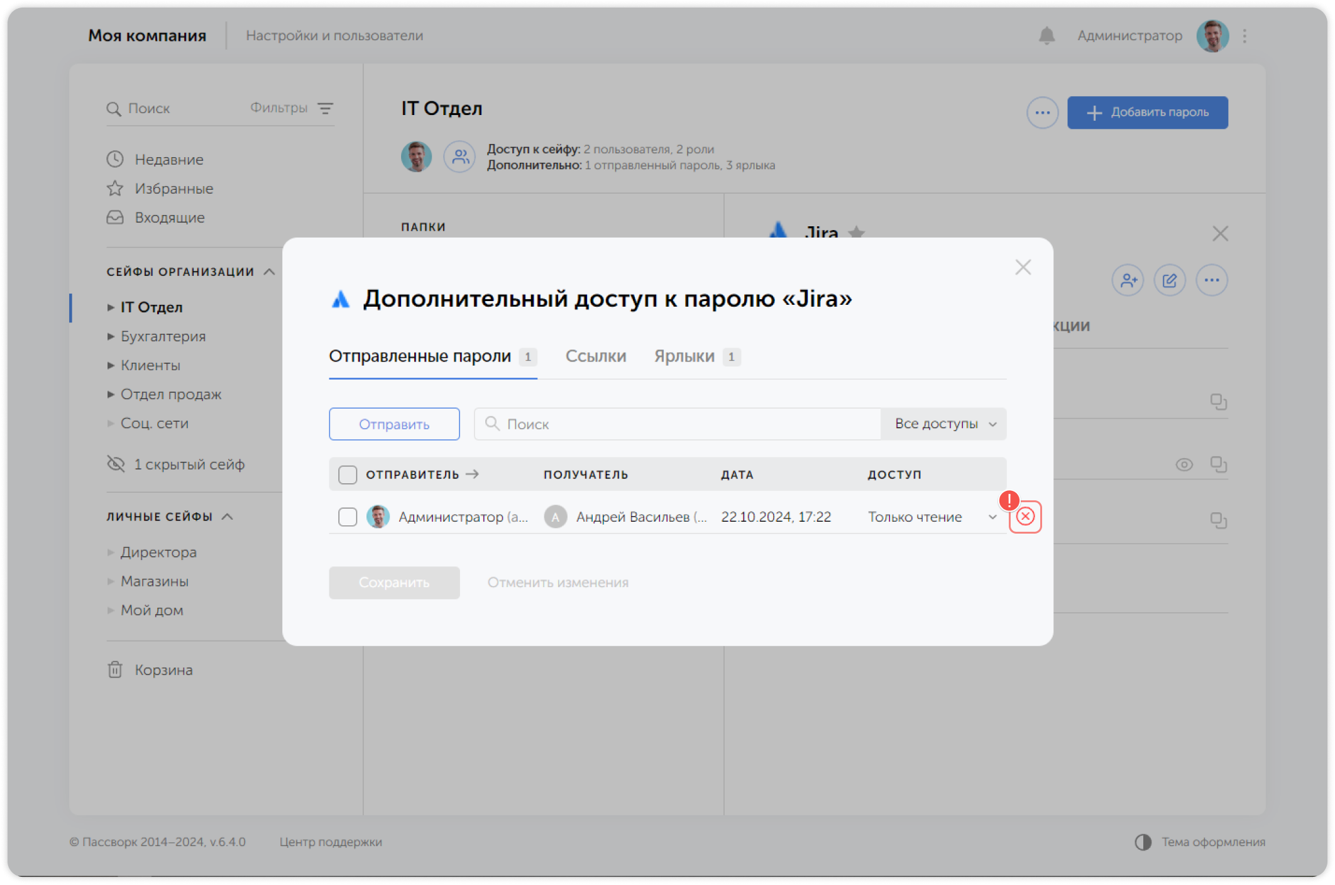This screenshot has height=885, width=1335.
Task: Open the Центр поддержки link
Action: tap(330, 842)
